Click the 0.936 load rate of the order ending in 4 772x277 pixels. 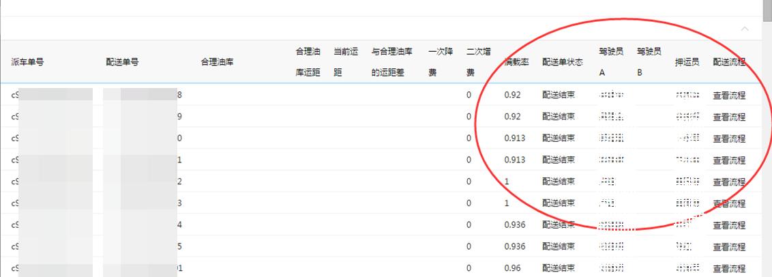pyautogui.click(x=515, y=224)
